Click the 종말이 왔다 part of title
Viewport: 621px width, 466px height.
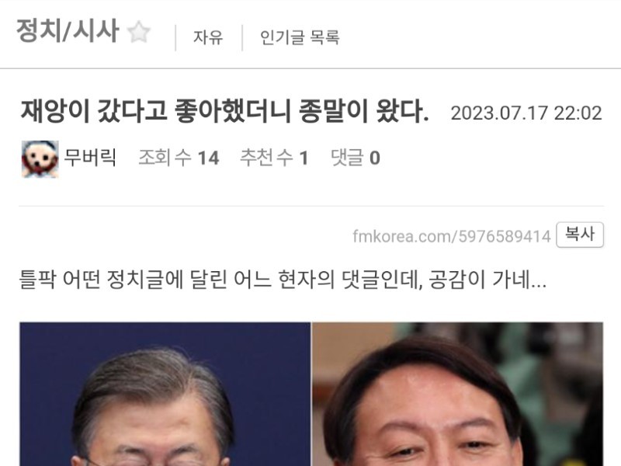[x=363, y=111]
